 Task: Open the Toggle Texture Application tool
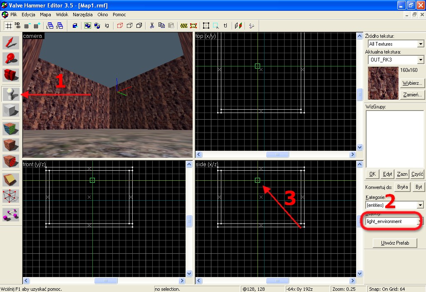pos(11,129)
